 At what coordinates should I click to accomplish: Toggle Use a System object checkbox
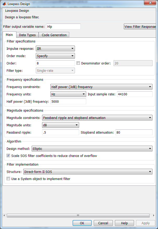[x=8, y=179]
